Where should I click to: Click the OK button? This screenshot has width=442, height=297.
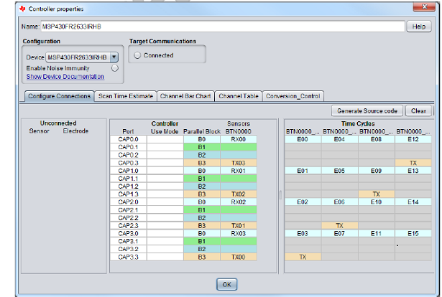226,284
